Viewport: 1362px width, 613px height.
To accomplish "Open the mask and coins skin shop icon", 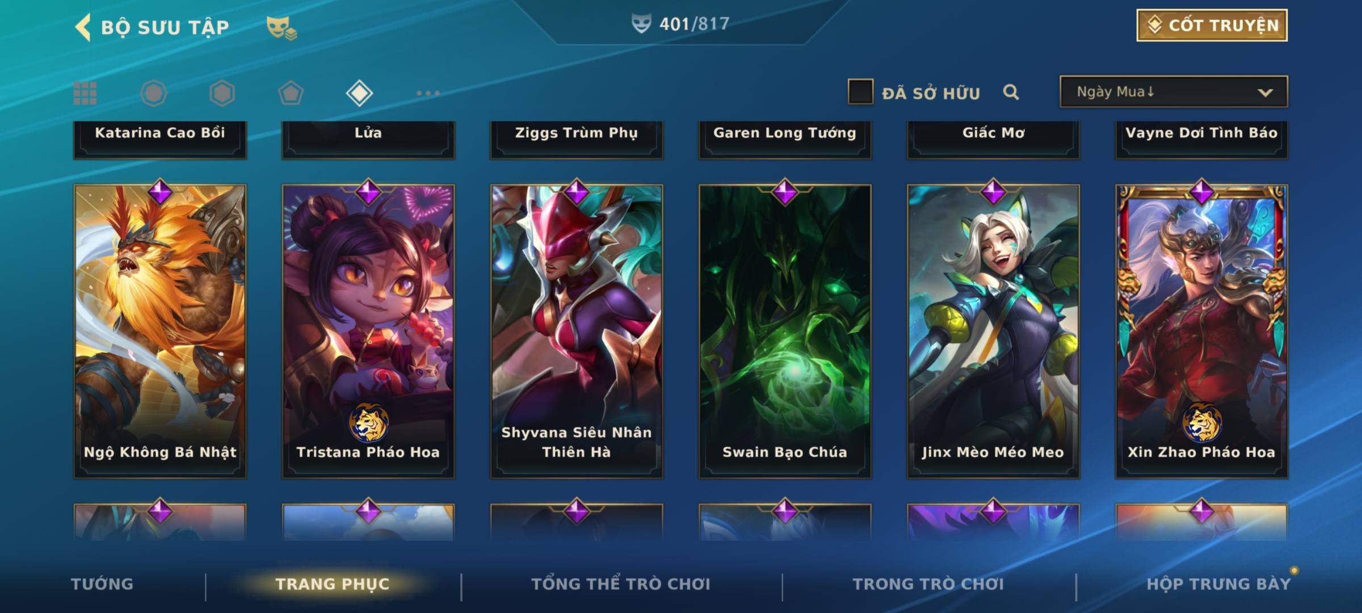I will coord(281,27).
